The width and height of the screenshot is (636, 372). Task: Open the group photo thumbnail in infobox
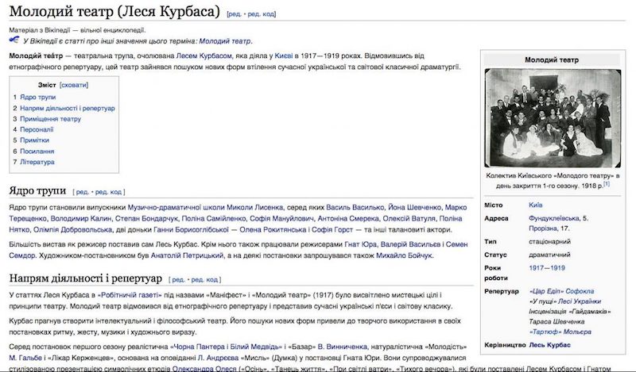[553, 118]
